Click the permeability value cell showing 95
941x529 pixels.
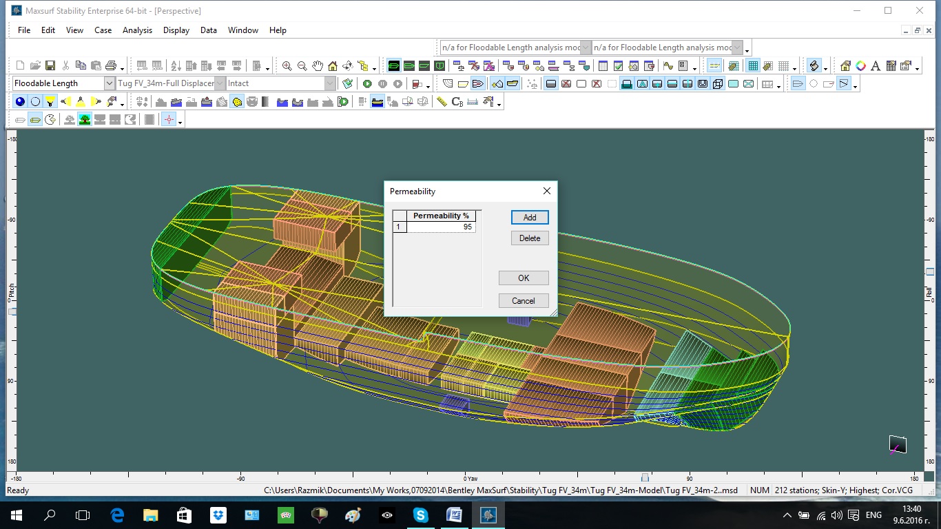(441, 227)
